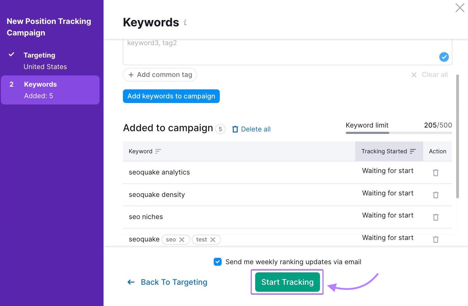Close the campaign setup dialog
The image size is (468, 306).
(460, 8)
